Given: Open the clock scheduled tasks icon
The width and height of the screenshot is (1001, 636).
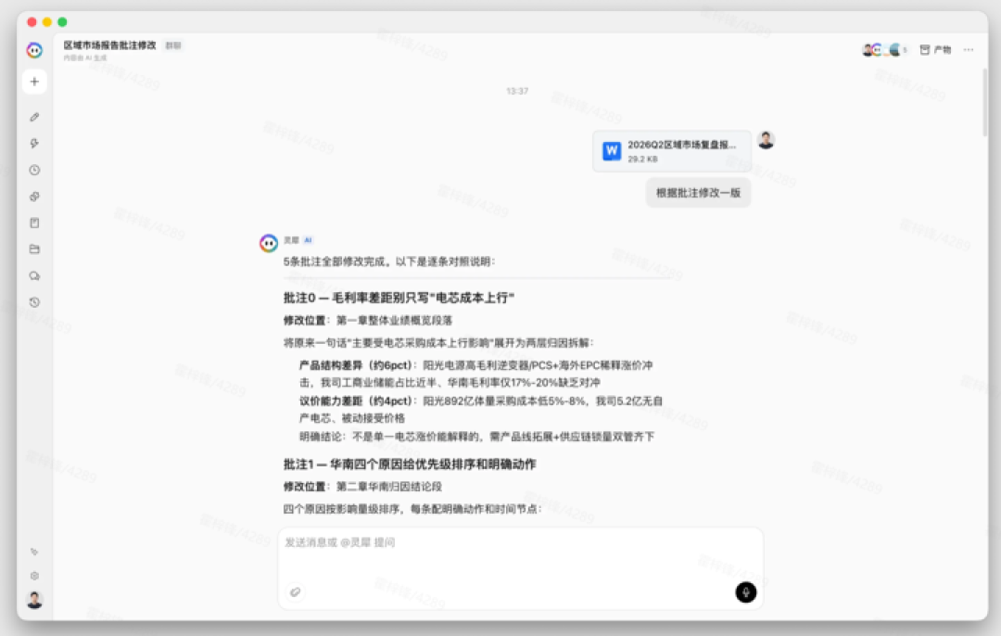Looking at the screenshot, I should click(34, 170).
